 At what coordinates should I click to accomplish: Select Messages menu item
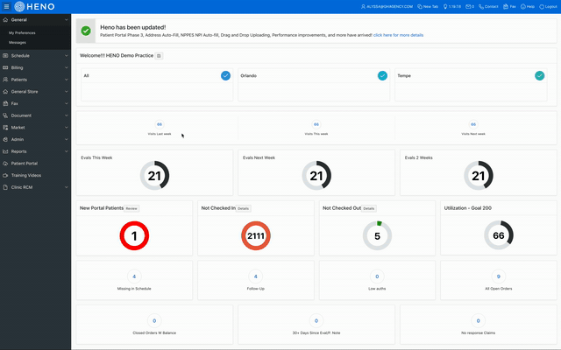point(18,43)
